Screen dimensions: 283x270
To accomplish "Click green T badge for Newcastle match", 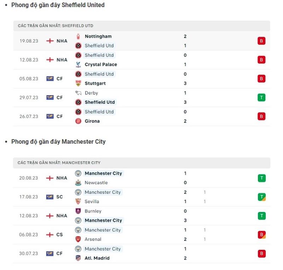I will coord(262,178).
